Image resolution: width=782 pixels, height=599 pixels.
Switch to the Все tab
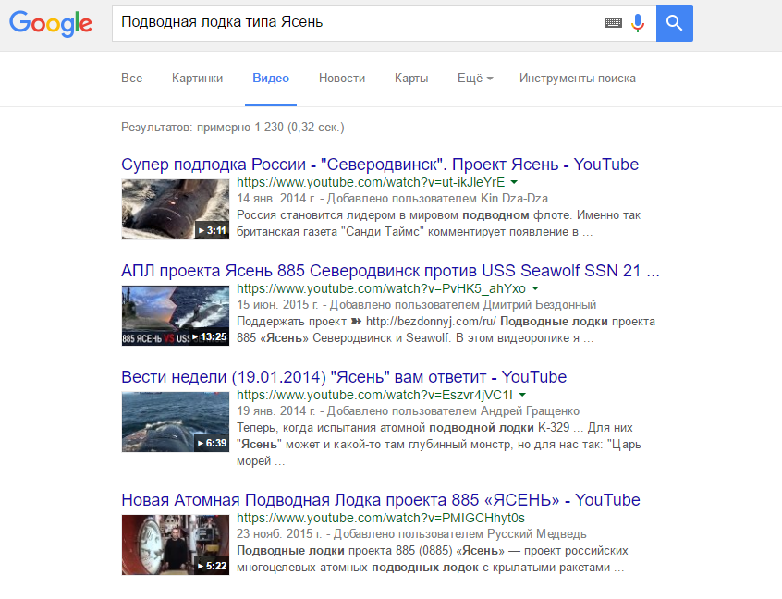tap(131, 79)
